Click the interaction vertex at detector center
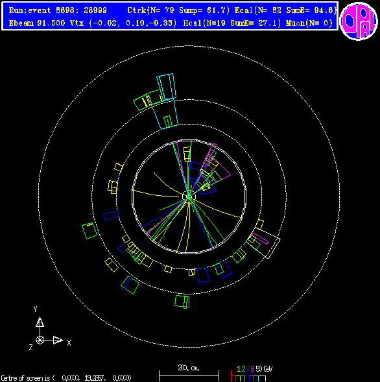 pyautogui.click(x=189, y=197)
